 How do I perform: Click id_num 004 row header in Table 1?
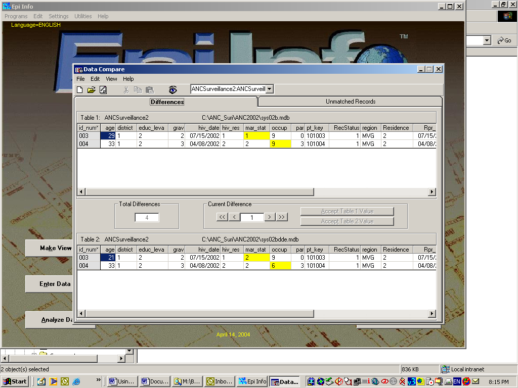coord(89,144)
